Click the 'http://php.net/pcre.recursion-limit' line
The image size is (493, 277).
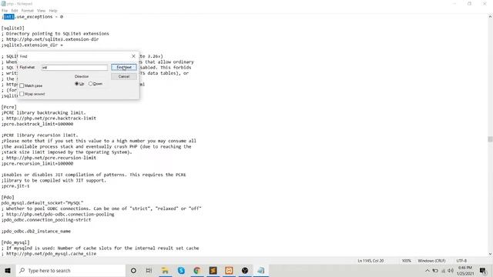pos(49,158)
